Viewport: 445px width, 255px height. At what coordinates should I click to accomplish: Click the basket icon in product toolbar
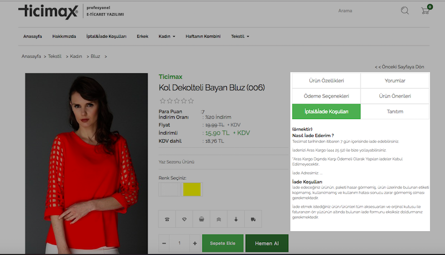pos(201,219)
